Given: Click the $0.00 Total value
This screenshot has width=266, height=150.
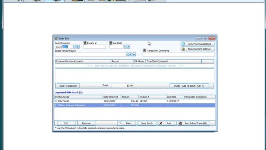Looking at the screenshot, I should point(122,86).
